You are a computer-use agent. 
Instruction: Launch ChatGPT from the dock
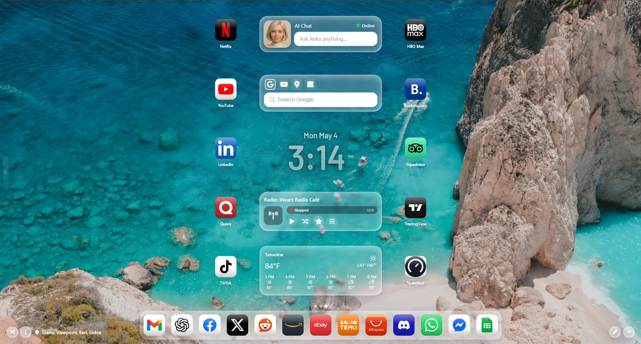182,325
